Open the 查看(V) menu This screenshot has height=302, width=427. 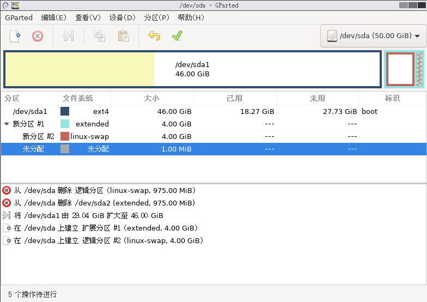click(88, 17)
